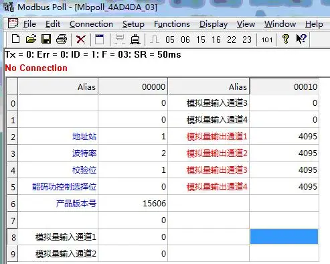This screenshot has height=264, width=330.
Task: Select row header 0
Action: (x=13, y=103)
